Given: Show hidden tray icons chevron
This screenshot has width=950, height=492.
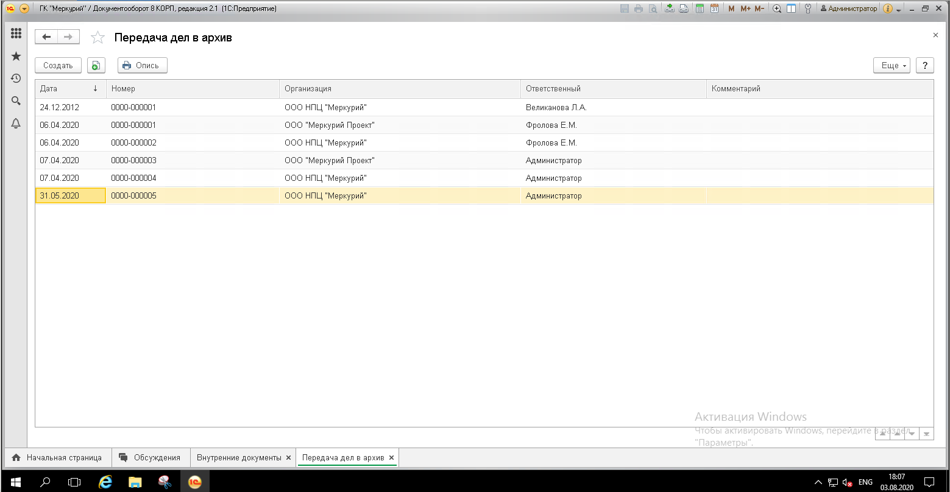Looking at the screenshot, I should 818,482.
